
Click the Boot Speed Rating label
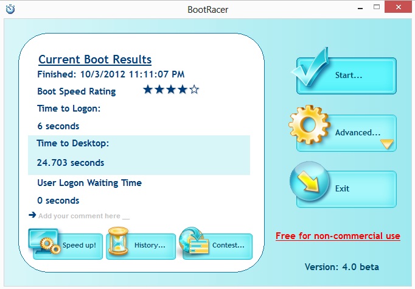point(77,91)
